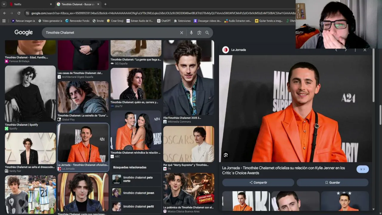The height and width of the screenshot is (215, 382).
Task: Select La Jornada orange suit thumbnail in results
Action: coord(83,143)
